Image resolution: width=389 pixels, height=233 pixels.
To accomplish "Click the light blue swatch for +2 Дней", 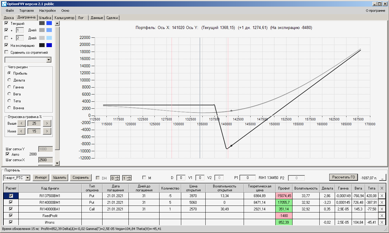I will coord(49,38).
